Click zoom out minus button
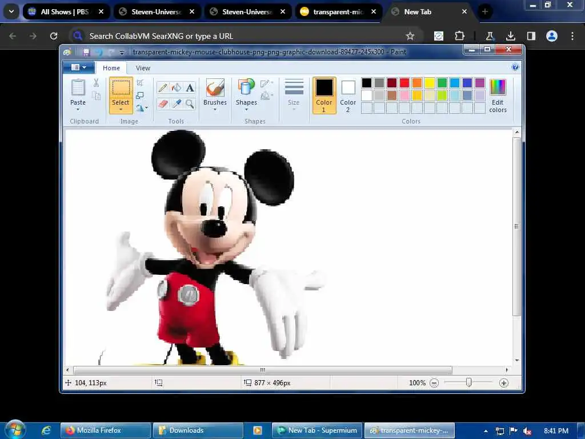Viewport: 585px width, 439px height. (434, 383)
